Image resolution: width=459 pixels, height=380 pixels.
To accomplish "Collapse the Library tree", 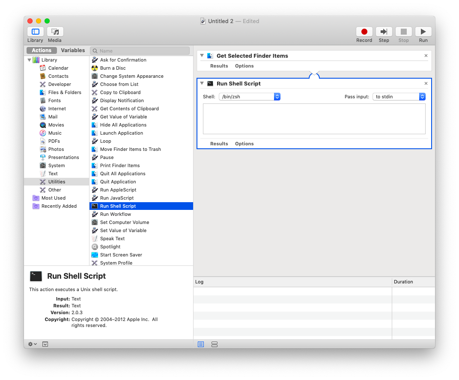I will click(x=29, y=60).
